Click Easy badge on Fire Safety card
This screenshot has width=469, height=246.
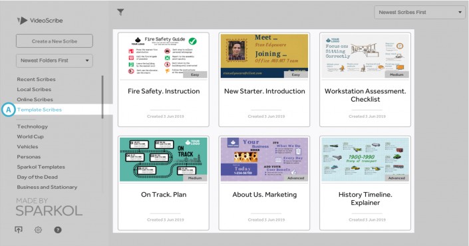pos(195,74)
